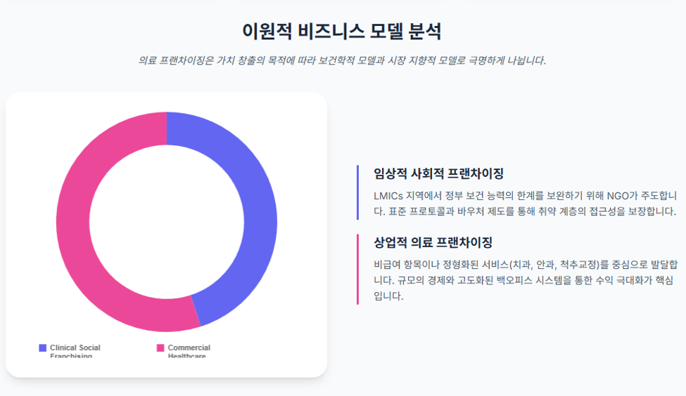This screenshot has width=686, height=396.
Task: Click the LMICs paragraph about NGO
Action: (x=525, y=204)
